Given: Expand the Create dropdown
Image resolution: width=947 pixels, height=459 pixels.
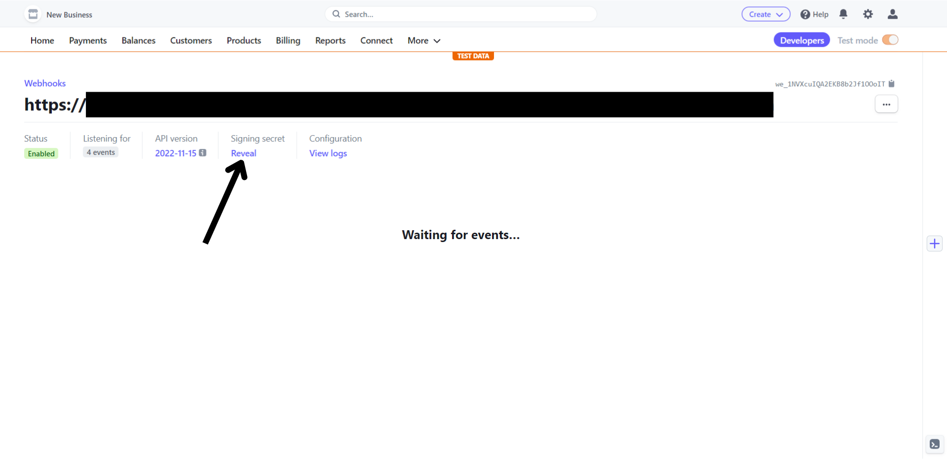Looking at the screenshot, I should 766,14.
